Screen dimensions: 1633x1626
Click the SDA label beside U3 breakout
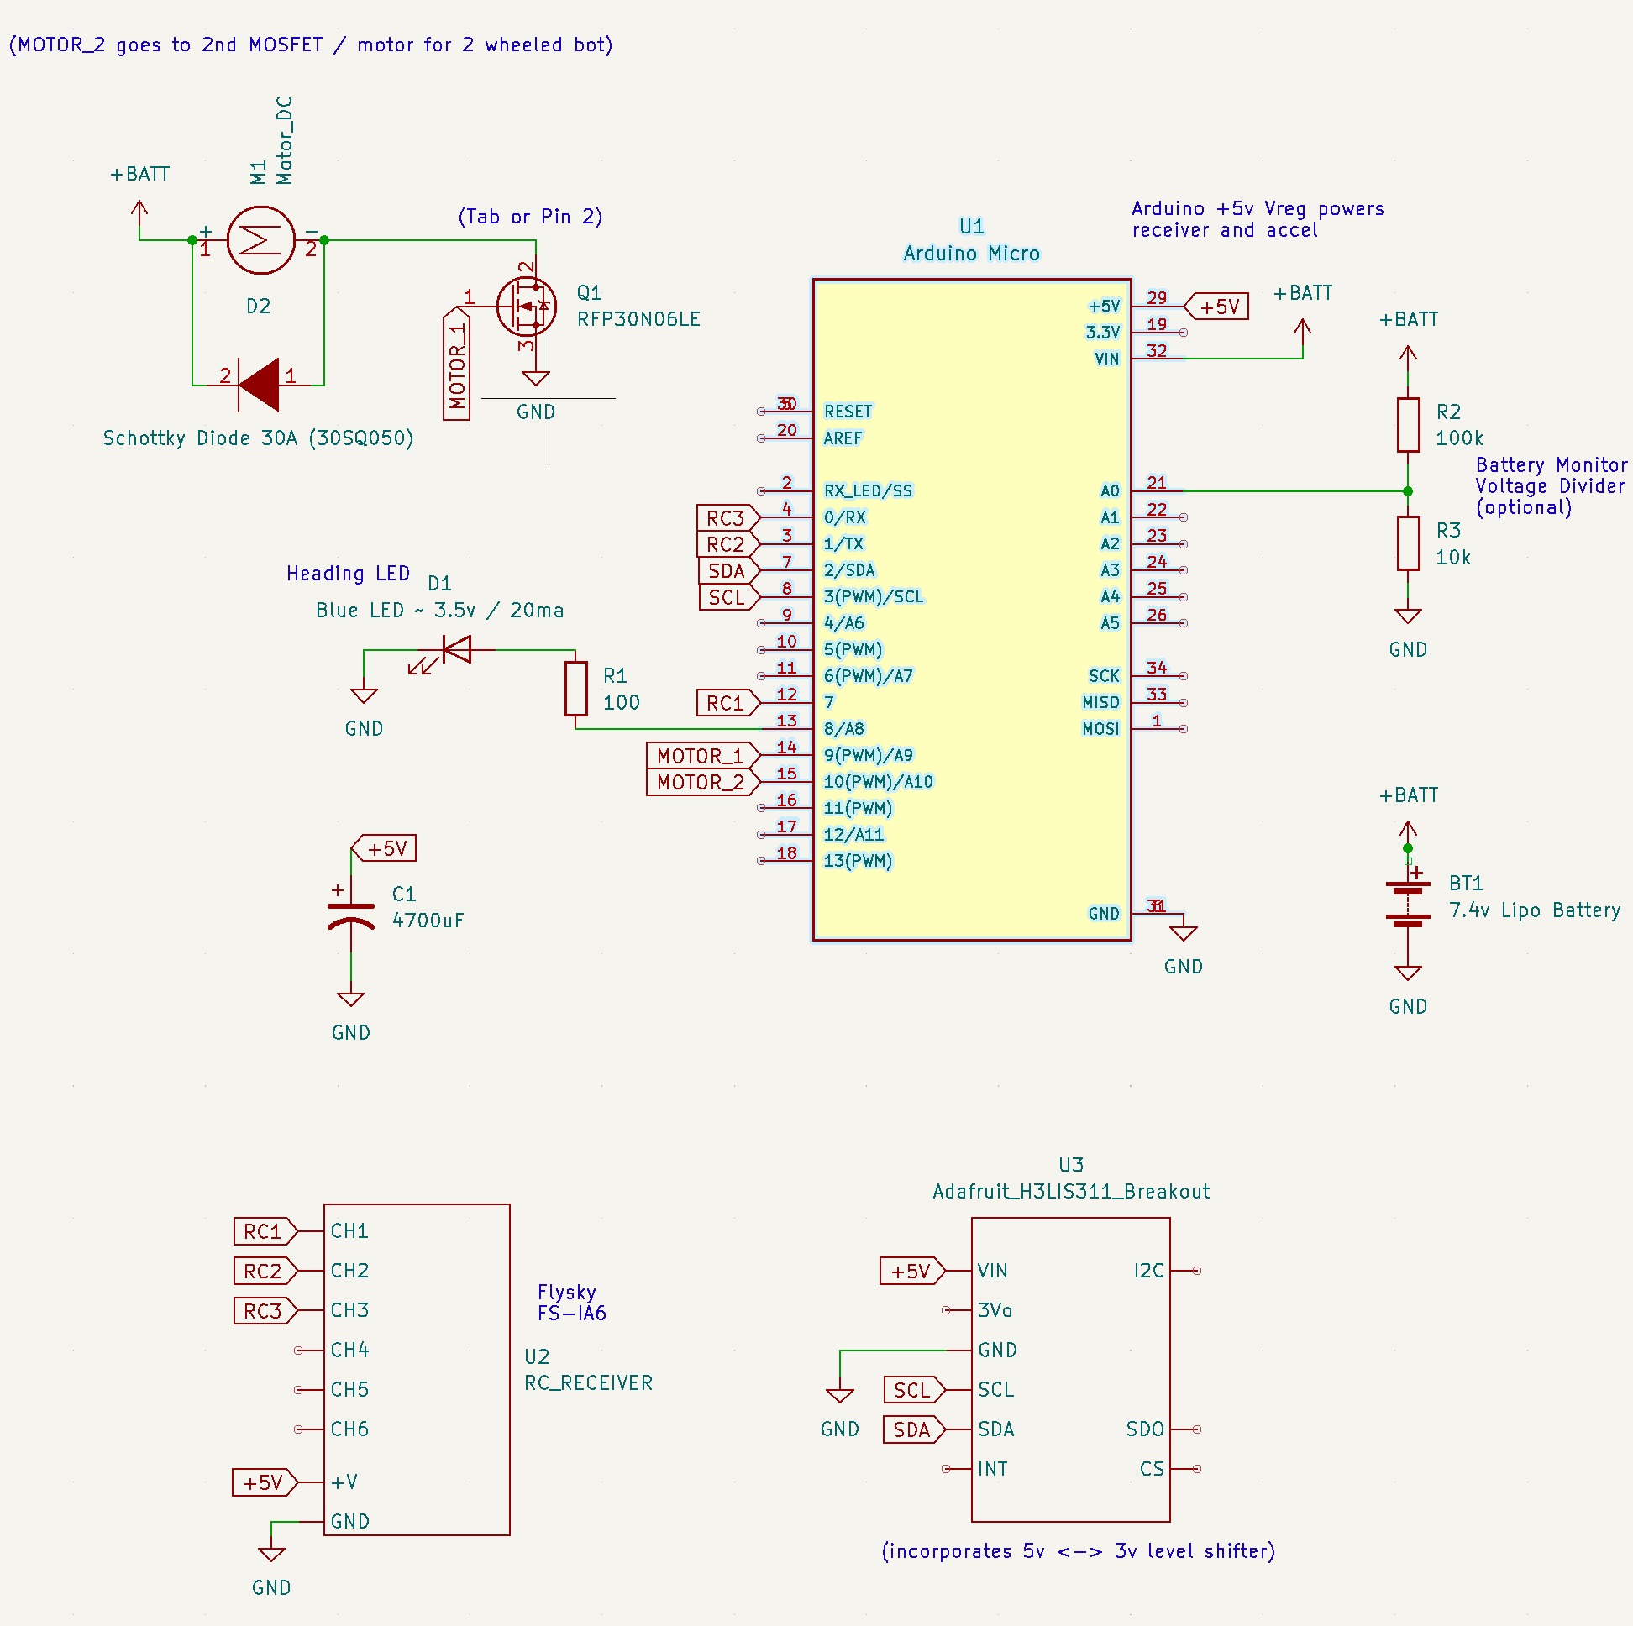912,1429
